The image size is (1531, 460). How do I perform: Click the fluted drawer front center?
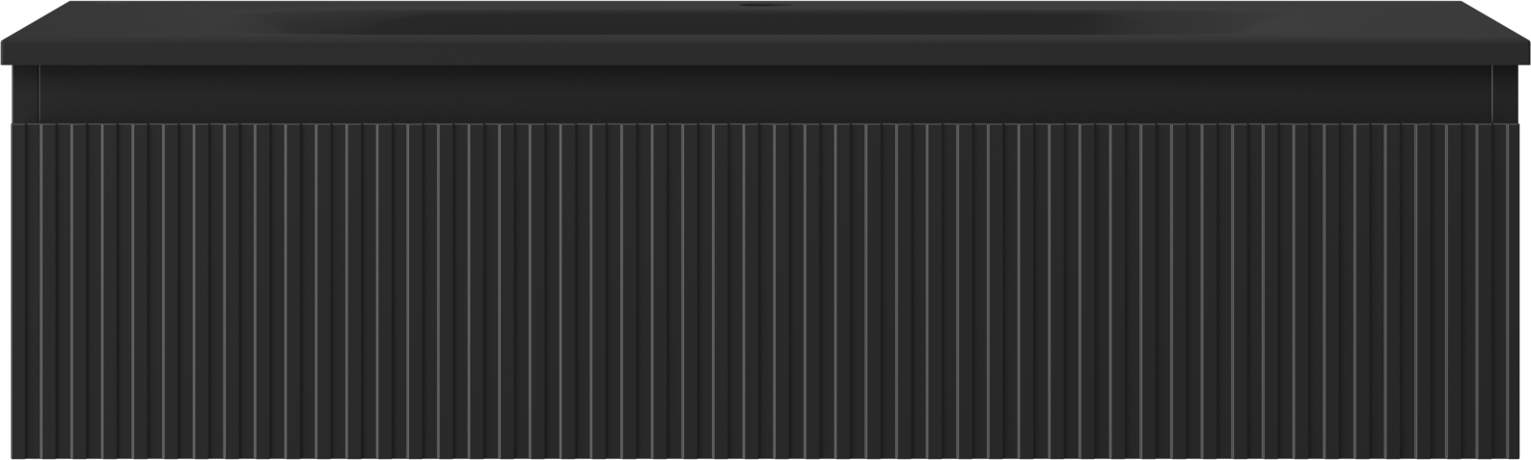(765, 290)
